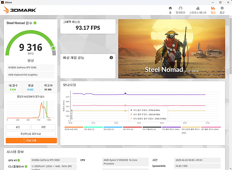Toggle the black CPU 유틸리티 (%) legend series
Screen dimensions: 232x170
(x=152, y=128)
